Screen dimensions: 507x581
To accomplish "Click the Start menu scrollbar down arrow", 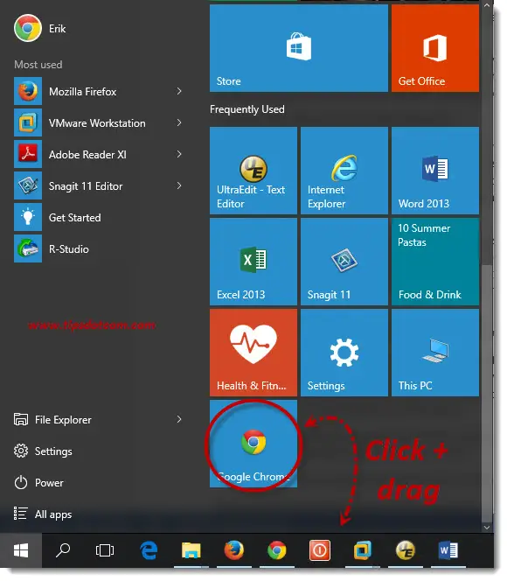I will tap(487, 527).
